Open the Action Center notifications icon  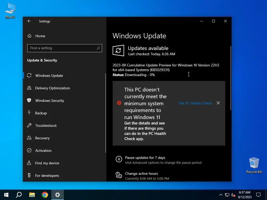pos(258,195)
